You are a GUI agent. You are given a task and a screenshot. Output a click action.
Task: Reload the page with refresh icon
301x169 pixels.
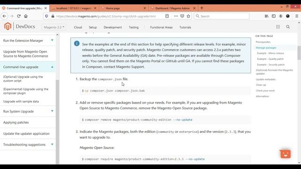[x=19, y=16]
